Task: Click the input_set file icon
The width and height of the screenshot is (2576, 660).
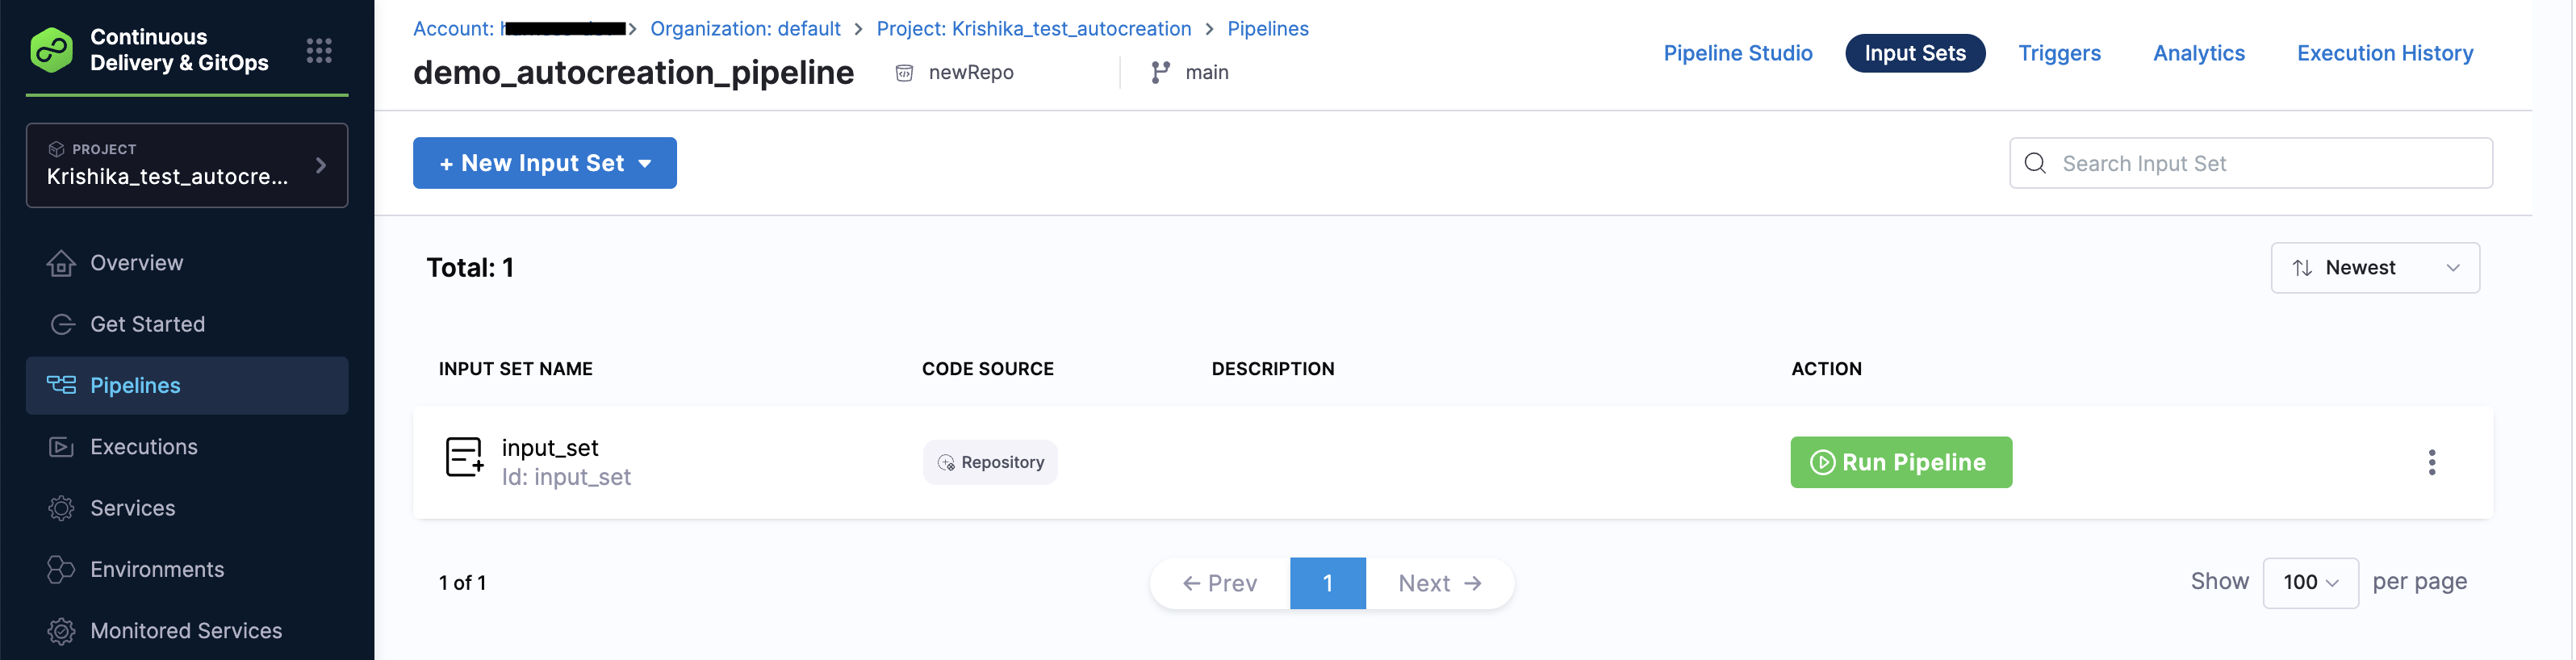Action: [x=464, y=458]
